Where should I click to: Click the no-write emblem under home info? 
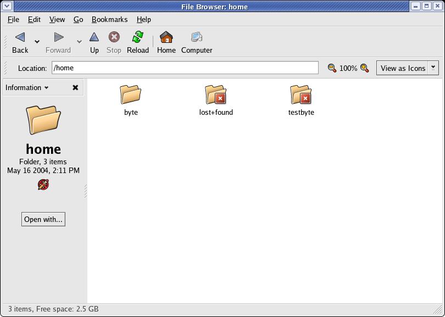pos(43,185)
